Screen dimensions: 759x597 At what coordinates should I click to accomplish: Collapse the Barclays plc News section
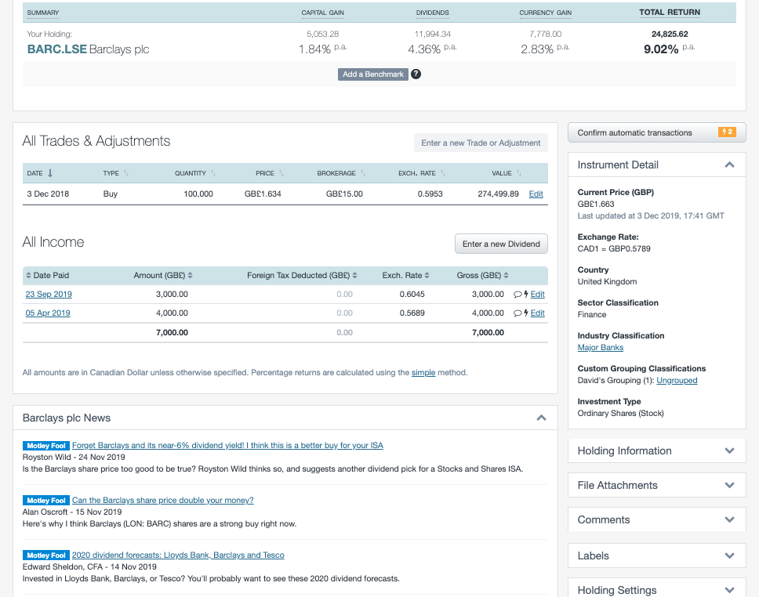pos(541,418)
